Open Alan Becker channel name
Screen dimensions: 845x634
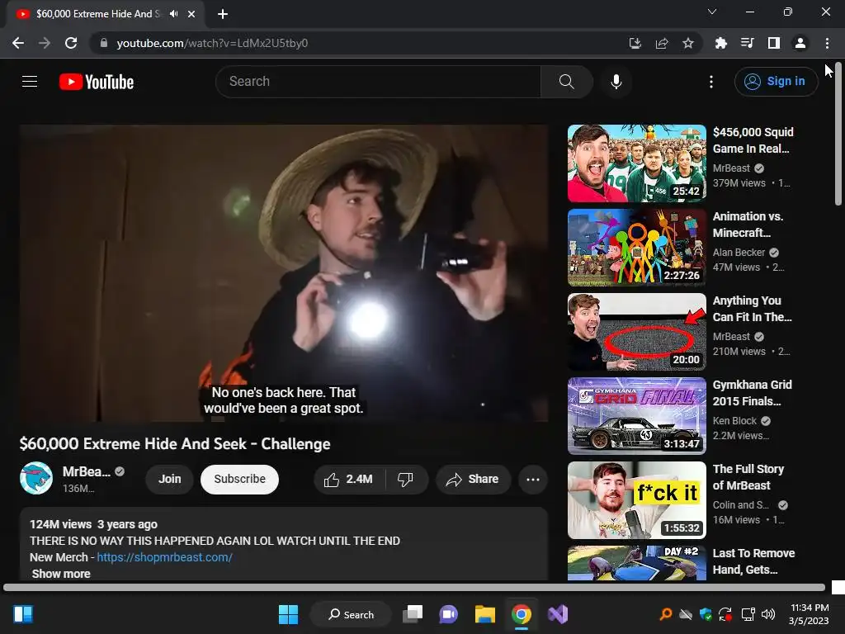pos(739,253)
